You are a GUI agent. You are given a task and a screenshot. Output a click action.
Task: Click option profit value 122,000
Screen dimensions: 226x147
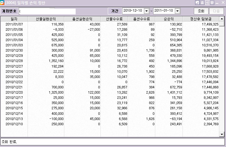point(94,92)
